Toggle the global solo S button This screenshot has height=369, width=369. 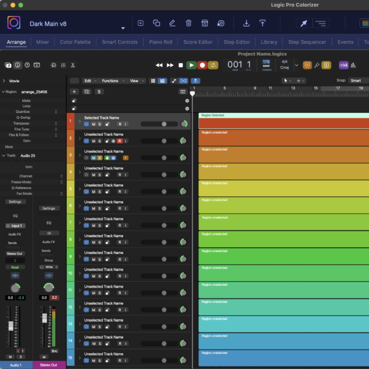(99, 92)
